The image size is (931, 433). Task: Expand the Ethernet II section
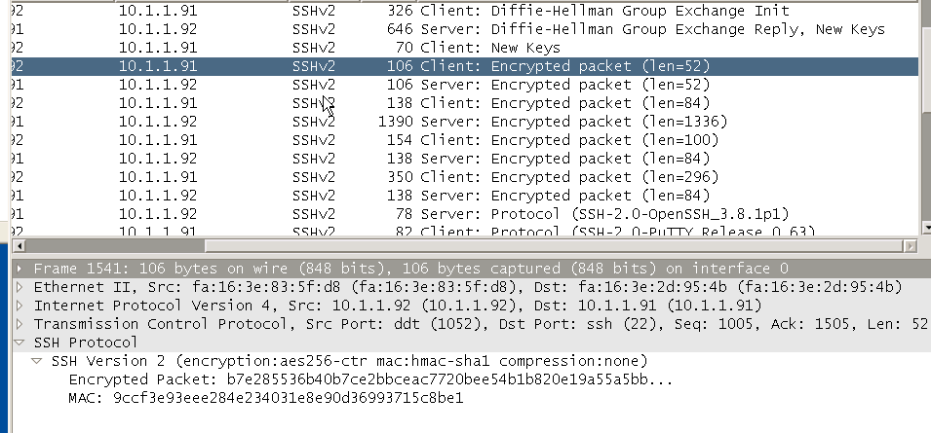(x=19, y=287)
